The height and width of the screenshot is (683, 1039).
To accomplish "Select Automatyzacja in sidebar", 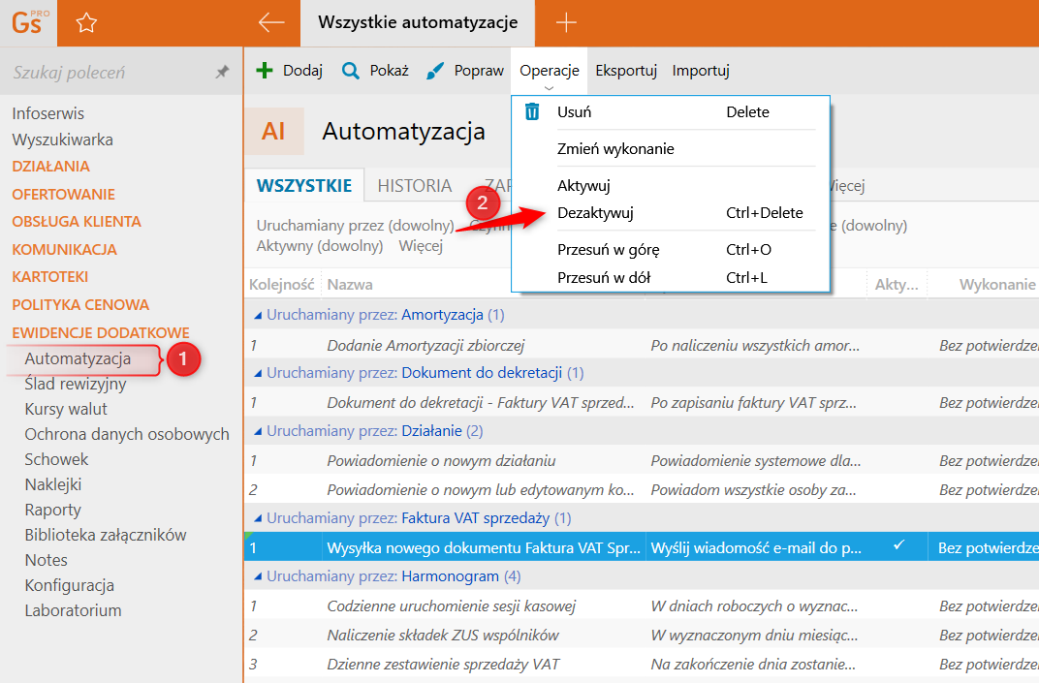I will pyautogui.click(x=78, y=358).
